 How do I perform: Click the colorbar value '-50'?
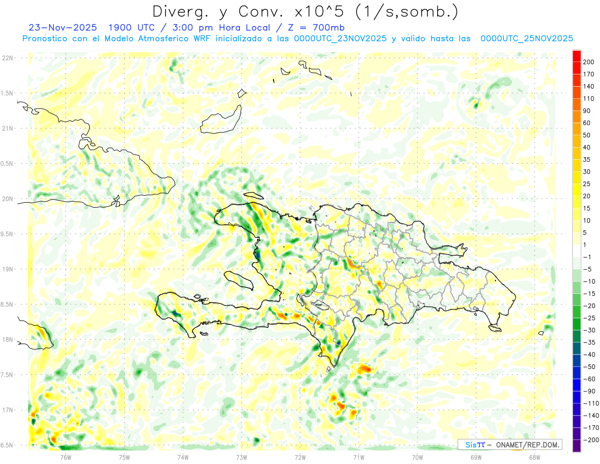[590, 366]
